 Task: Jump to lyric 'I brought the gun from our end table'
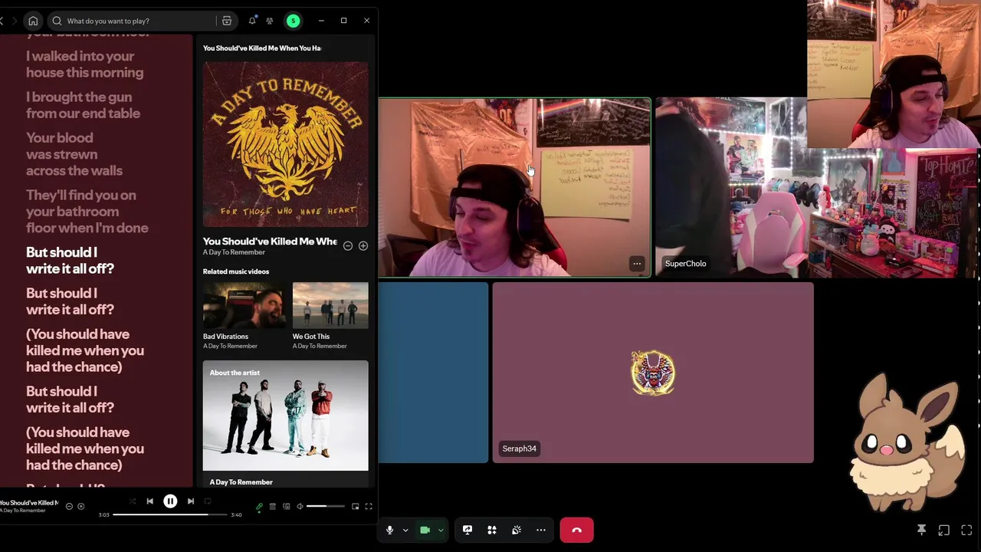tap(83, 105)
